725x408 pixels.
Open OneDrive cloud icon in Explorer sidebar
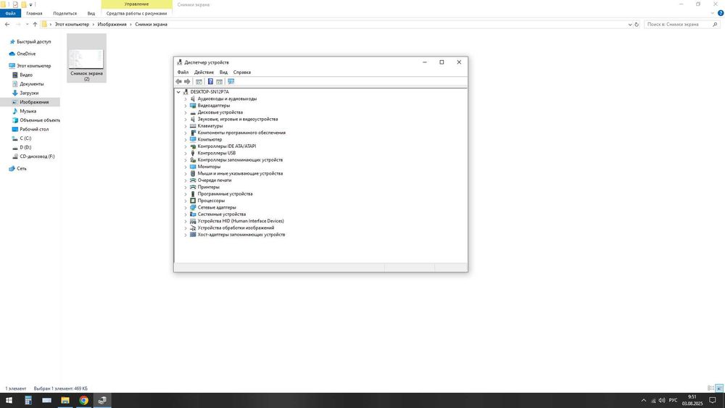coord(12,54)
